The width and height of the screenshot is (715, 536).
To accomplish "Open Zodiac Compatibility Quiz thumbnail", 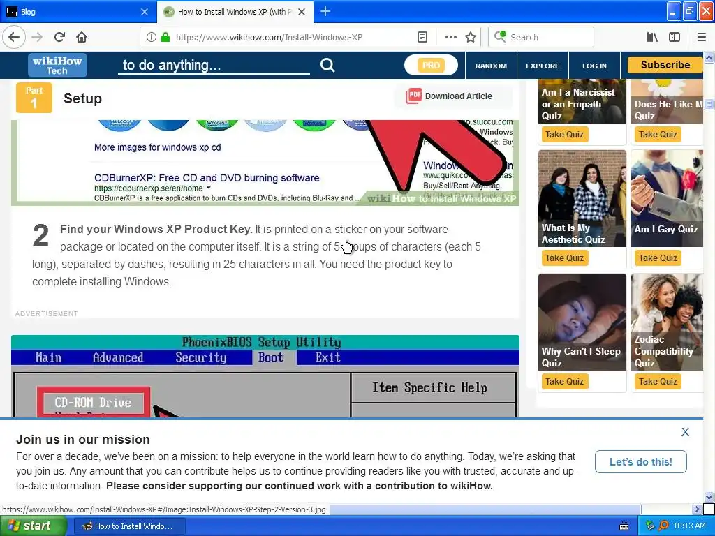I will tap(667, 322).
